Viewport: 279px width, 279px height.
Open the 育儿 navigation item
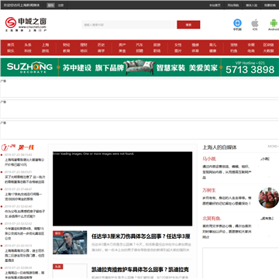click(x=212, y=45)
